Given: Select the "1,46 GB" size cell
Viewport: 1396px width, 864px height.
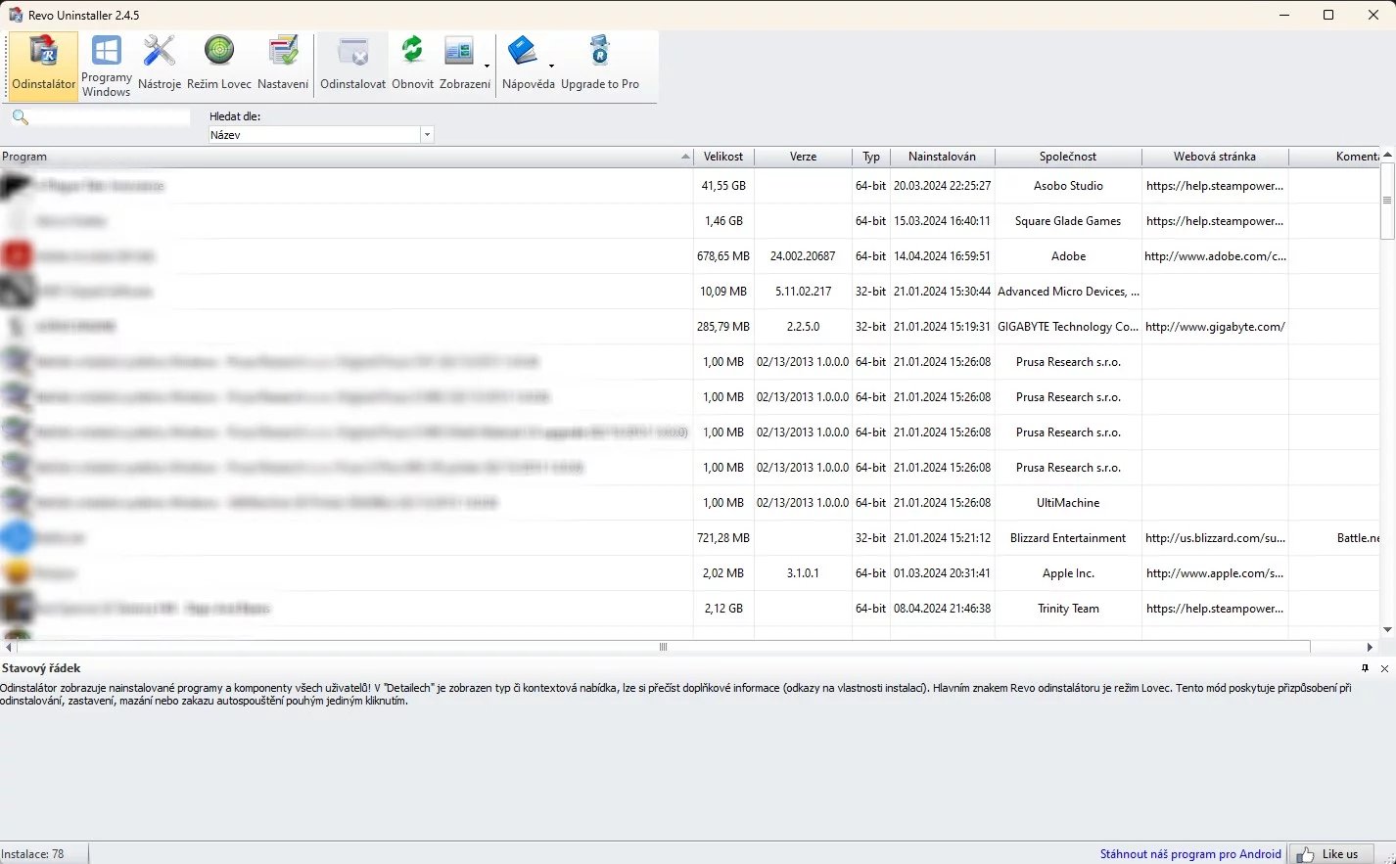Looking at the screenshot, I should point(723,221).
